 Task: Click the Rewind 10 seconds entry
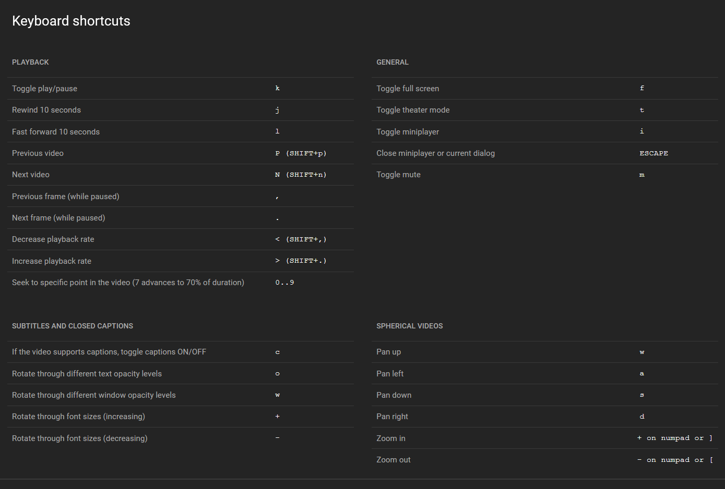point(46,110)
